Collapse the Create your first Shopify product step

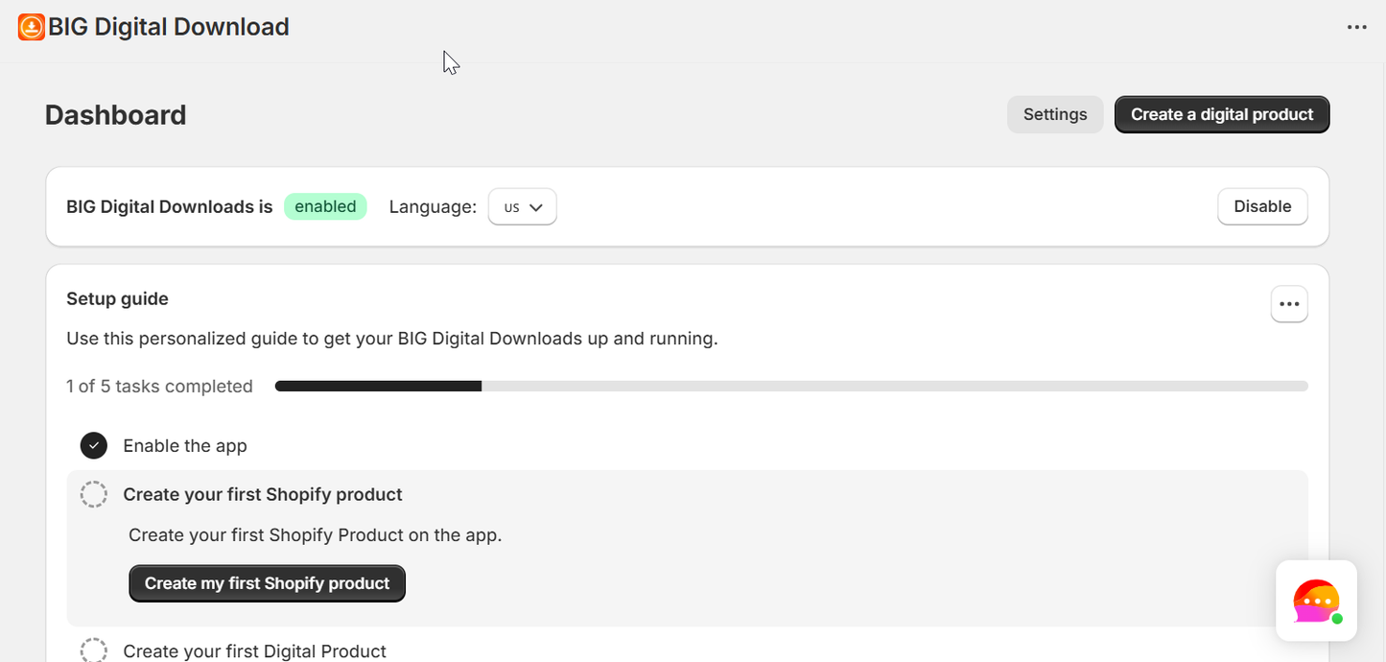[263, 494]
